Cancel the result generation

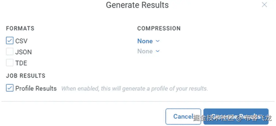[183, 116]
